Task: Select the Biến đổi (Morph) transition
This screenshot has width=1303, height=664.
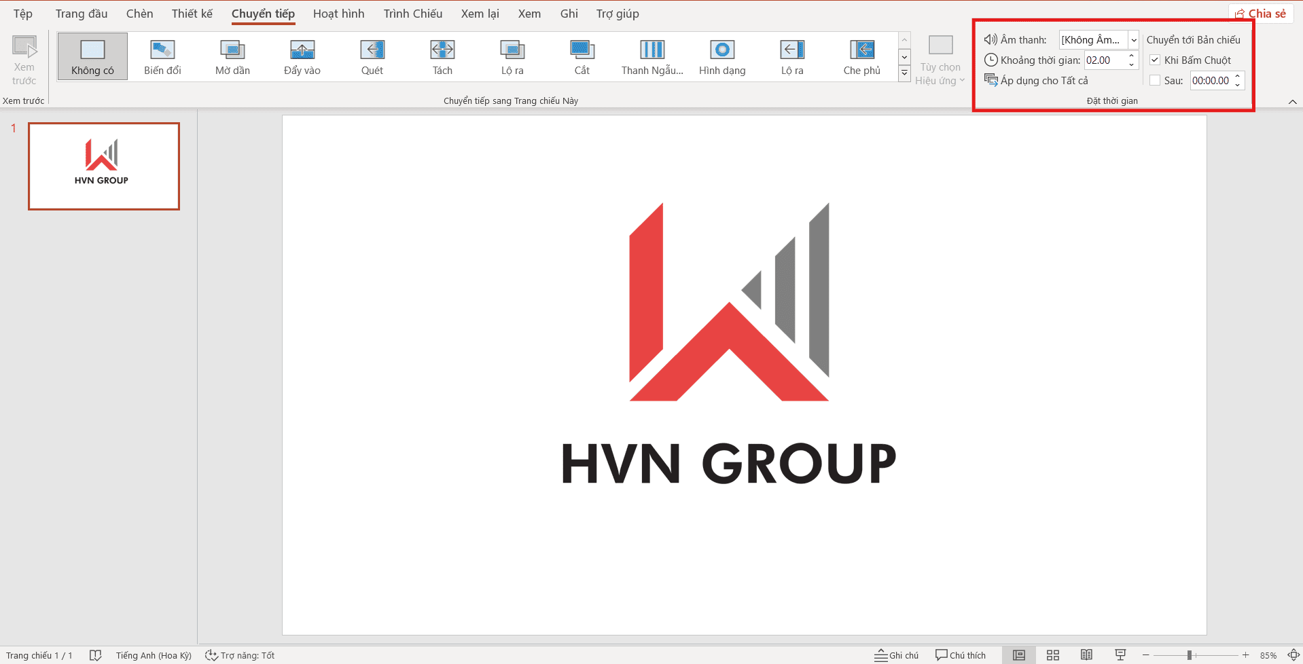Action: [x=162, y=57]
